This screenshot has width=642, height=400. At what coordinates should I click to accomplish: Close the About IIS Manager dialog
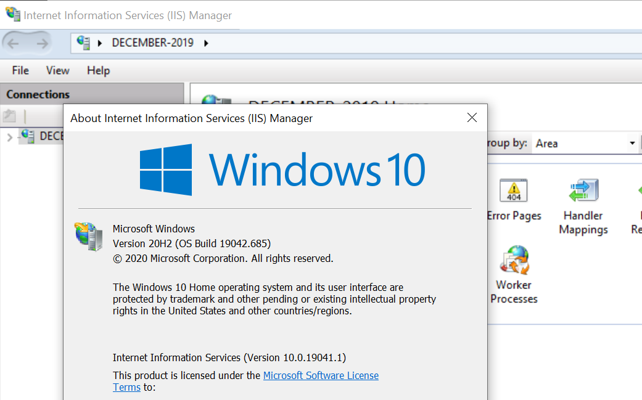click(472, 118)
